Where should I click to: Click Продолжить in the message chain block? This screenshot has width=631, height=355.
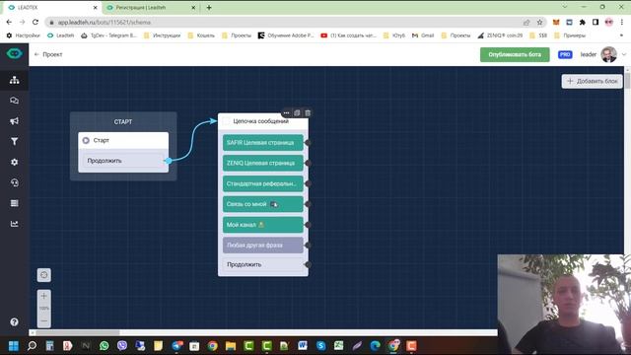[x=263, y=264]
